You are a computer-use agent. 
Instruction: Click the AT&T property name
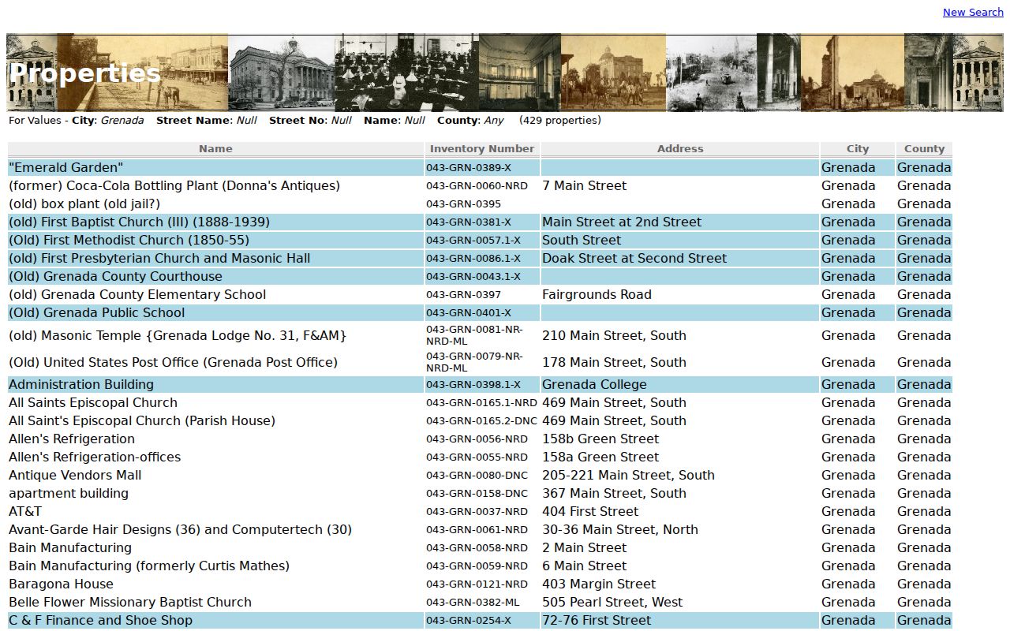point(25,511)
